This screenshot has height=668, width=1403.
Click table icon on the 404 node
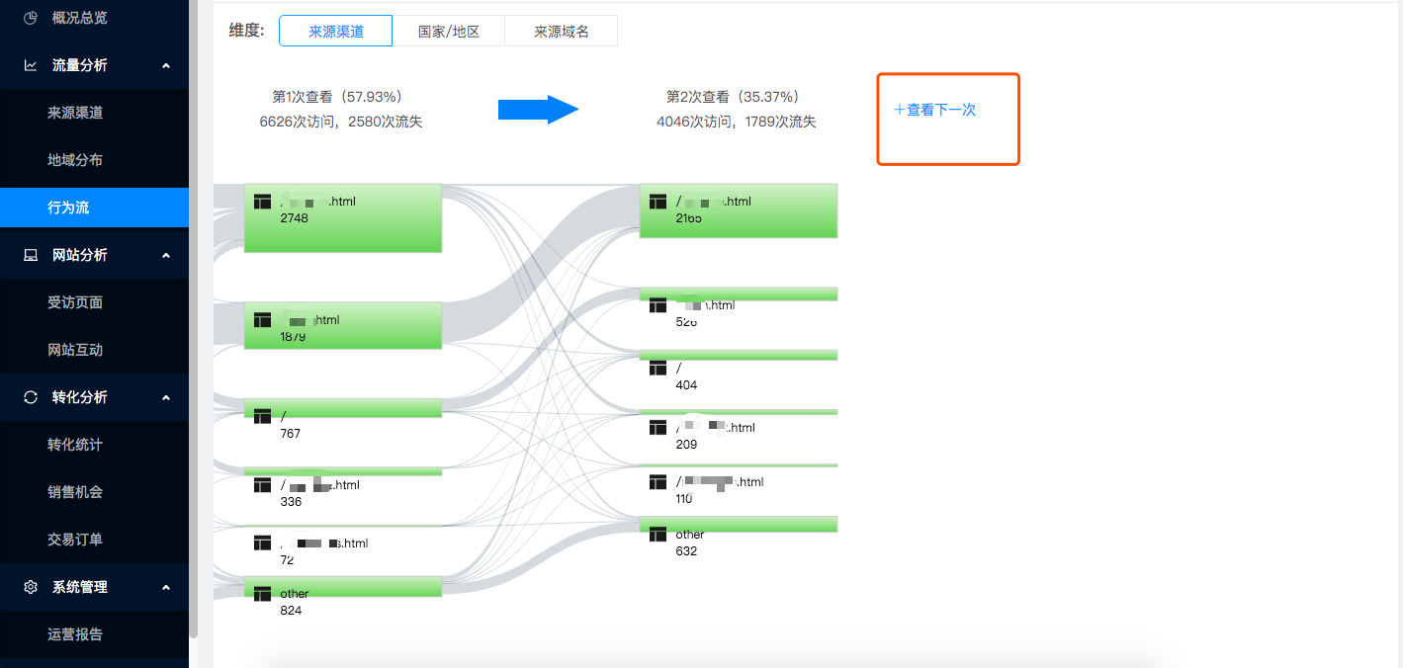coord(658,368)
